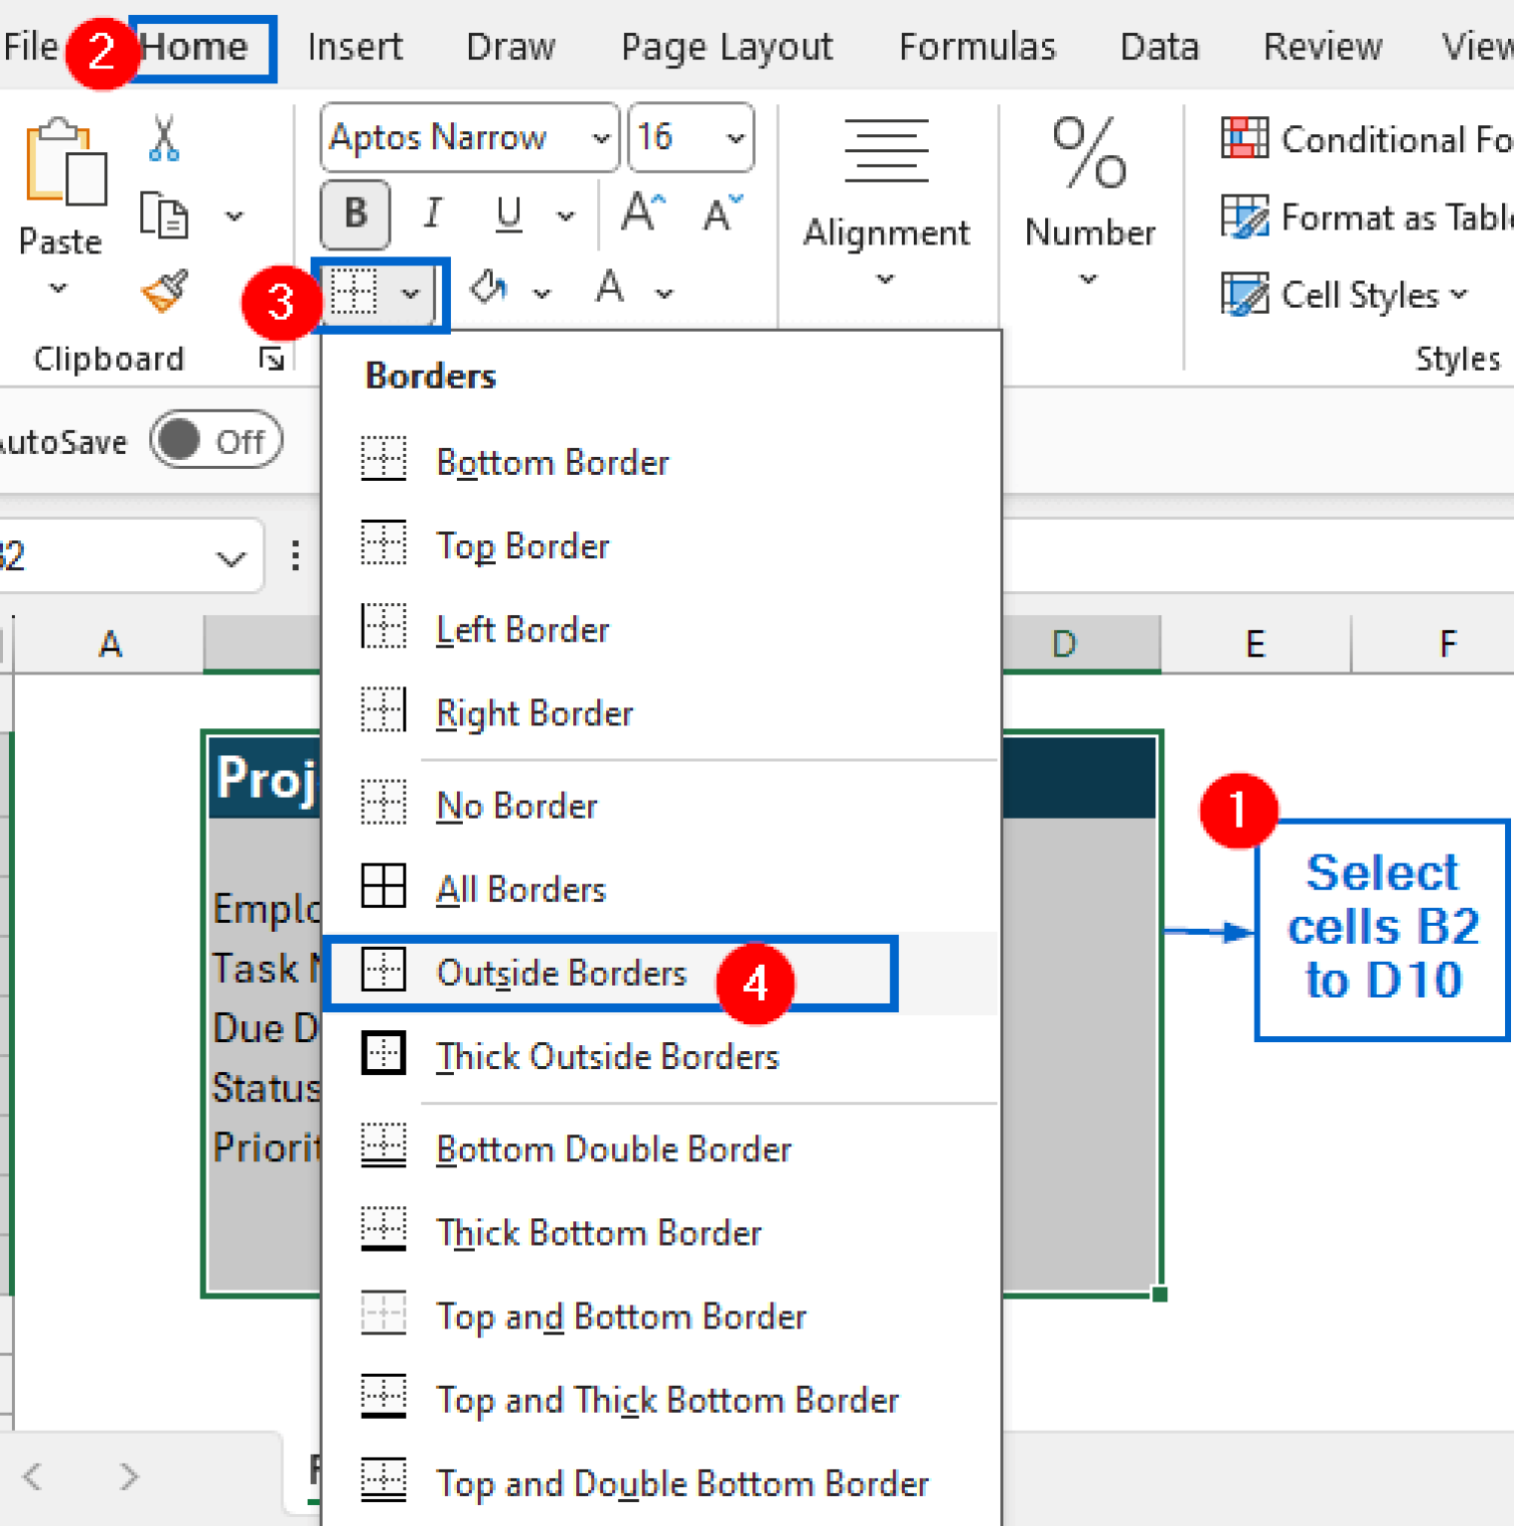Toggle Bold formatting

[x=355, y=214]
